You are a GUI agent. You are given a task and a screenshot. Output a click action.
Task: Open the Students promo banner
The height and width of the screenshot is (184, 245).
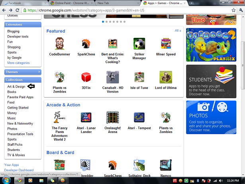(211, 81)
